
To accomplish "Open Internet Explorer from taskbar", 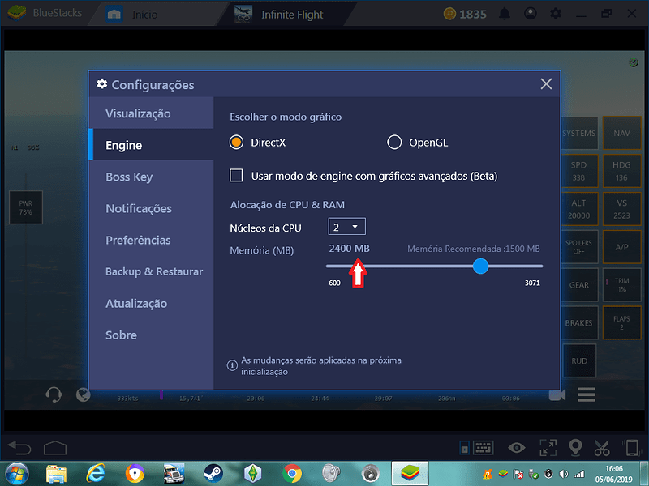I will (95, 474).
